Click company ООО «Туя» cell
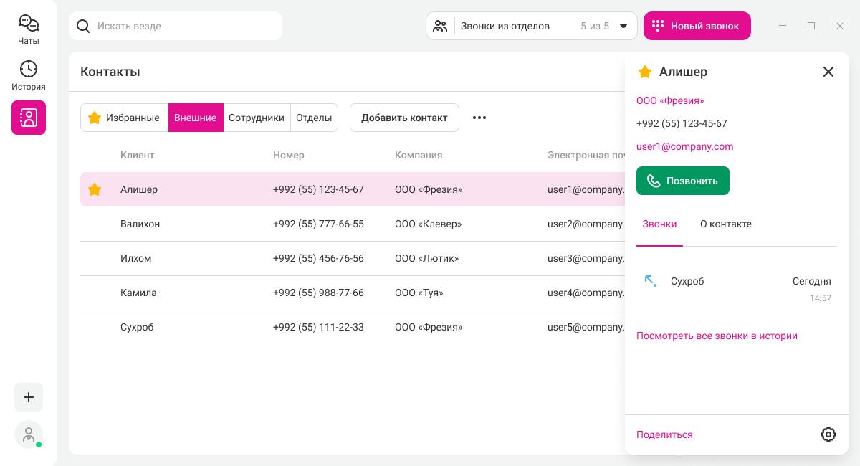Viewport: 860px width, 466px height. click(x=419, y=293)
